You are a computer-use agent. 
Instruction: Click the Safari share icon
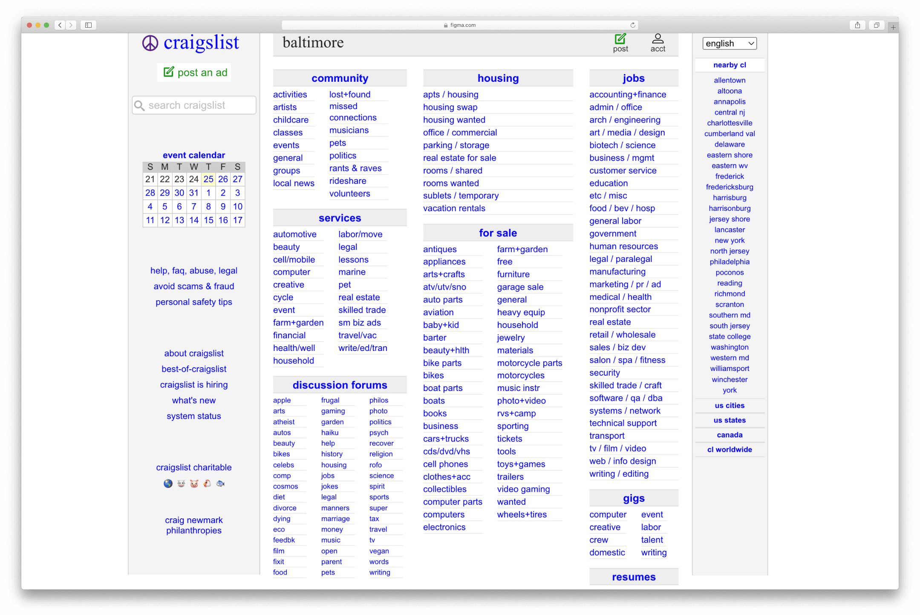tap(857, 25)
